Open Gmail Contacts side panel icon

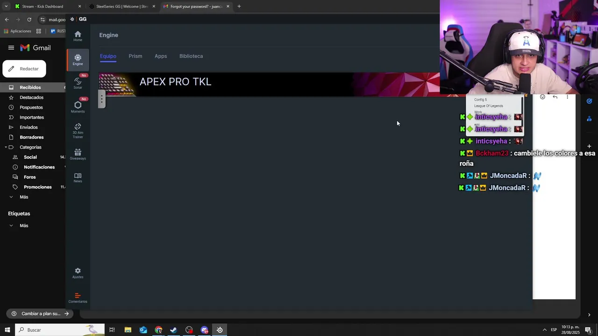point(589,119)
